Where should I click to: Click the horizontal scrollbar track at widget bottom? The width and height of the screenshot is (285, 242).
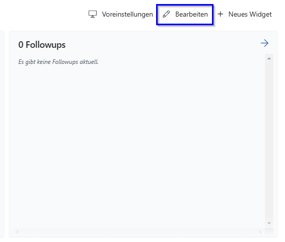point(139,232)
